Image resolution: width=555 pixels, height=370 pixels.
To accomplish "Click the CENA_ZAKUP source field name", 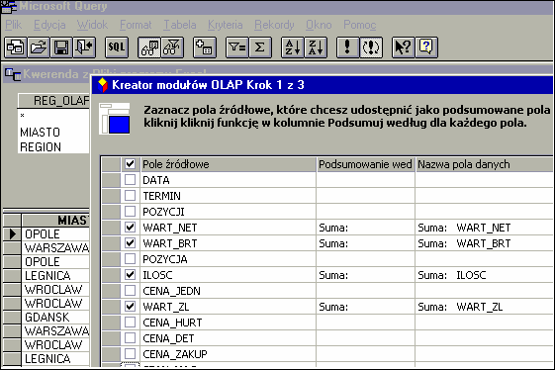I will pyautogui.click(x=175, y=354).
